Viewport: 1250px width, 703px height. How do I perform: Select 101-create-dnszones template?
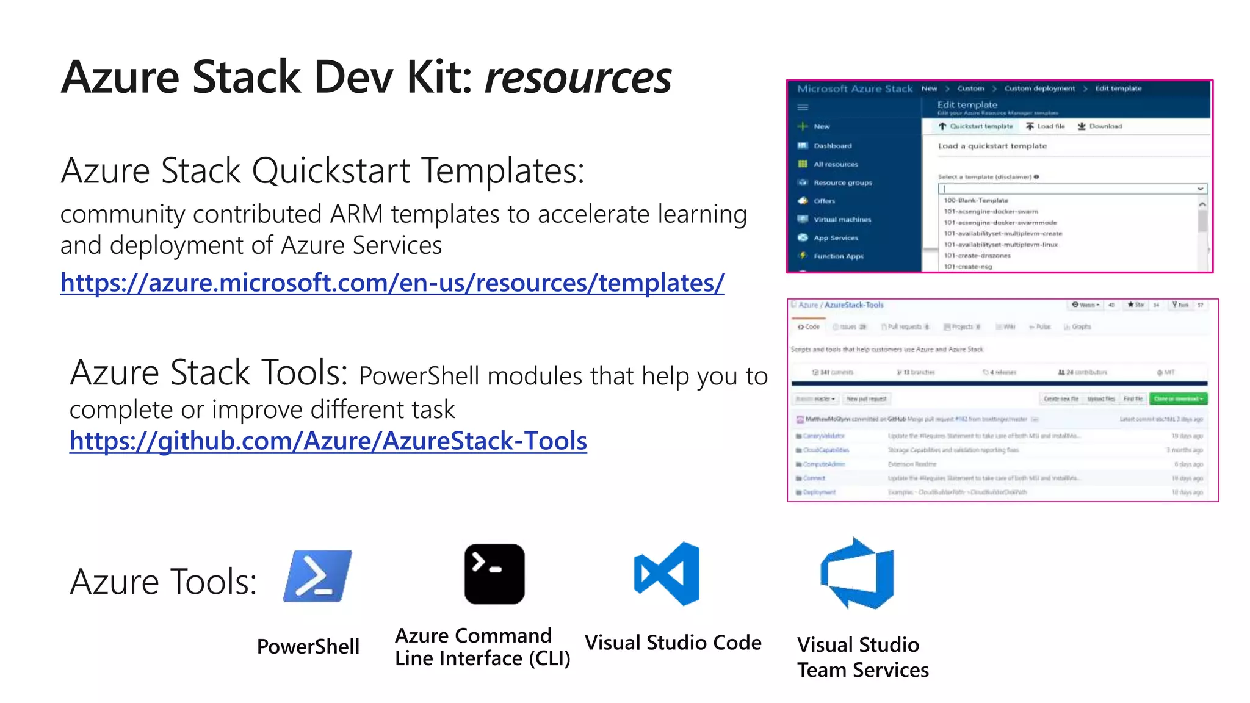click(x=977, y=256)
